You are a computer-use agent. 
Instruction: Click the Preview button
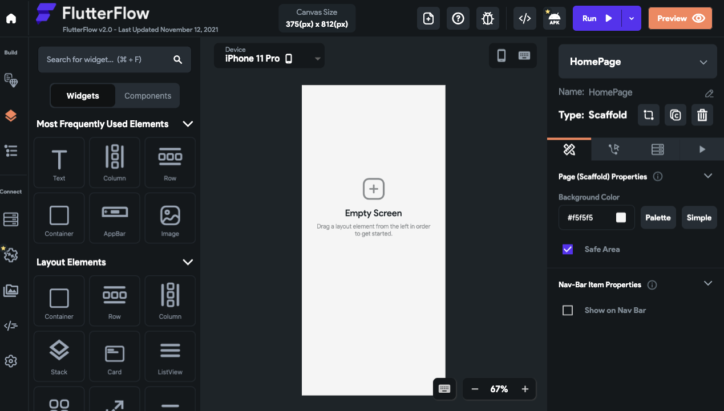coord(680,18)
